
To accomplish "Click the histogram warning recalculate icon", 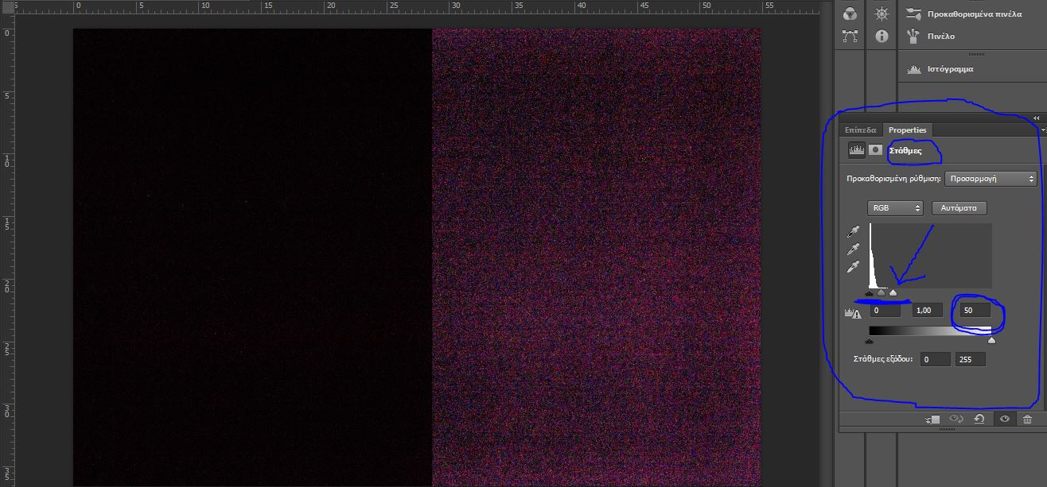I will (x=853, y=313).
